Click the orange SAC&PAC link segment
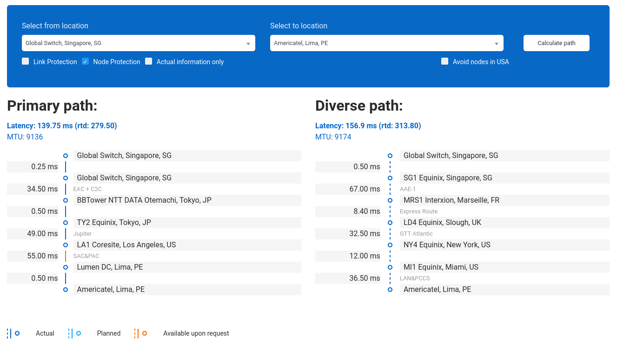This screenshot has height=344, width=617. 66,256
